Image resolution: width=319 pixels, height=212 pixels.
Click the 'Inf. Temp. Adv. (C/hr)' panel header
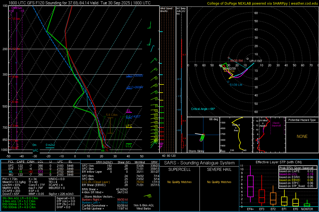click(181, 11)
